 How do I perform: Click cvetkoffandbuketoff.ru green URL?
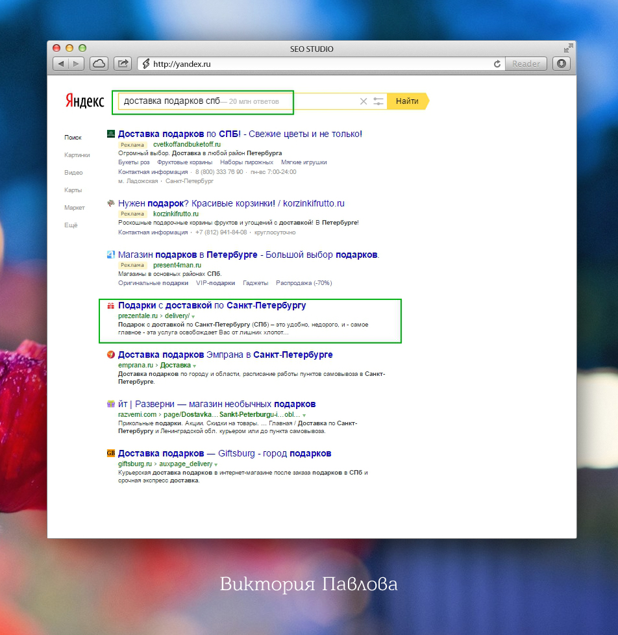(187, 145)
